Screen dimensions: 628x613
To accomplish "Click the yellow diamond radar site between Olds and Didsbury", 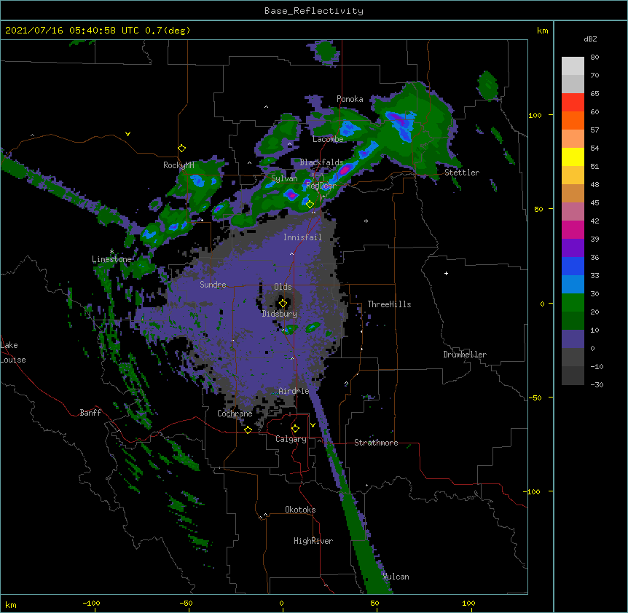I will 283,304.
